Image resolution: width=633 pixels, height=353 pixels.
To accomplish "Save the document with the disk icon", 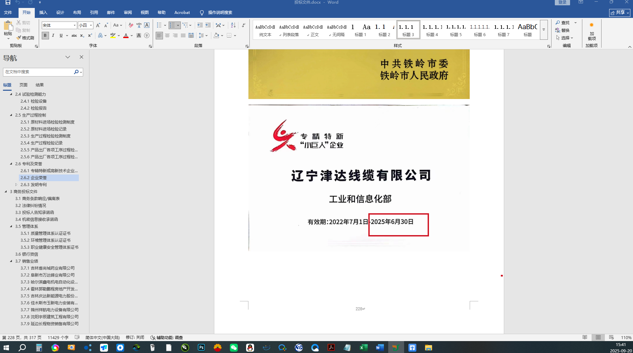I will [8, 2].
